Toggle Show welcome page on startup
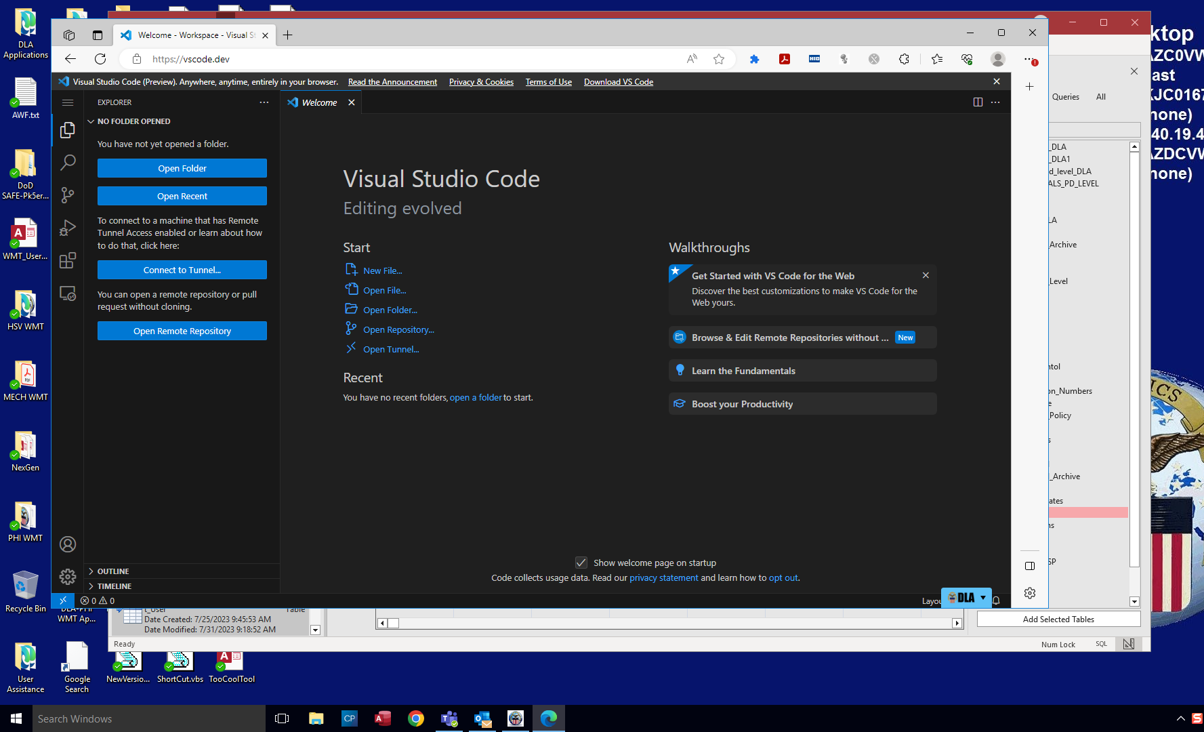Viewport: 1204px width, 732px height. click(x=581, y=563)
